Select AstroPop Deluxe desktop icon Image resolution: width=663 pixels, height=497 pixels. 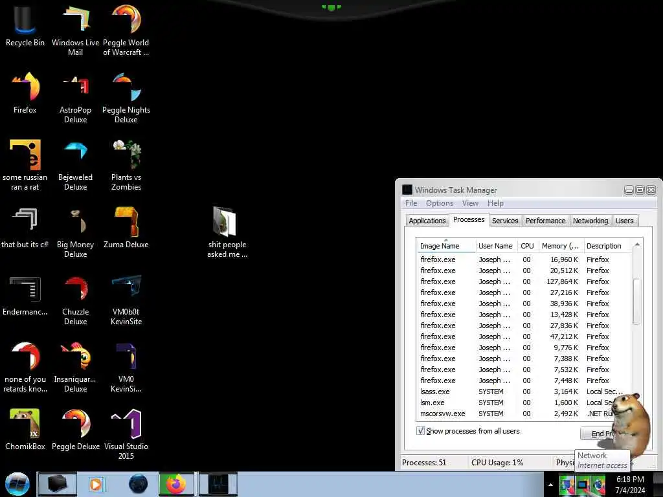tap(75, 98)
